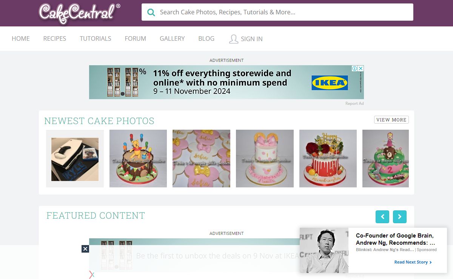Image resolution: width=453 pixels, height=279 pixels.
Task: Click the AdChoices info icon
Action: click(355, 68)
